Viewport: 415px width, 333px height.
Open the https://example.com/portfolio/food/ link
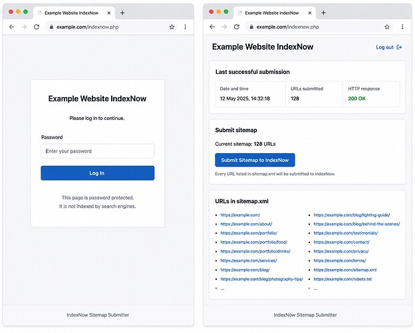pos(253,242)
